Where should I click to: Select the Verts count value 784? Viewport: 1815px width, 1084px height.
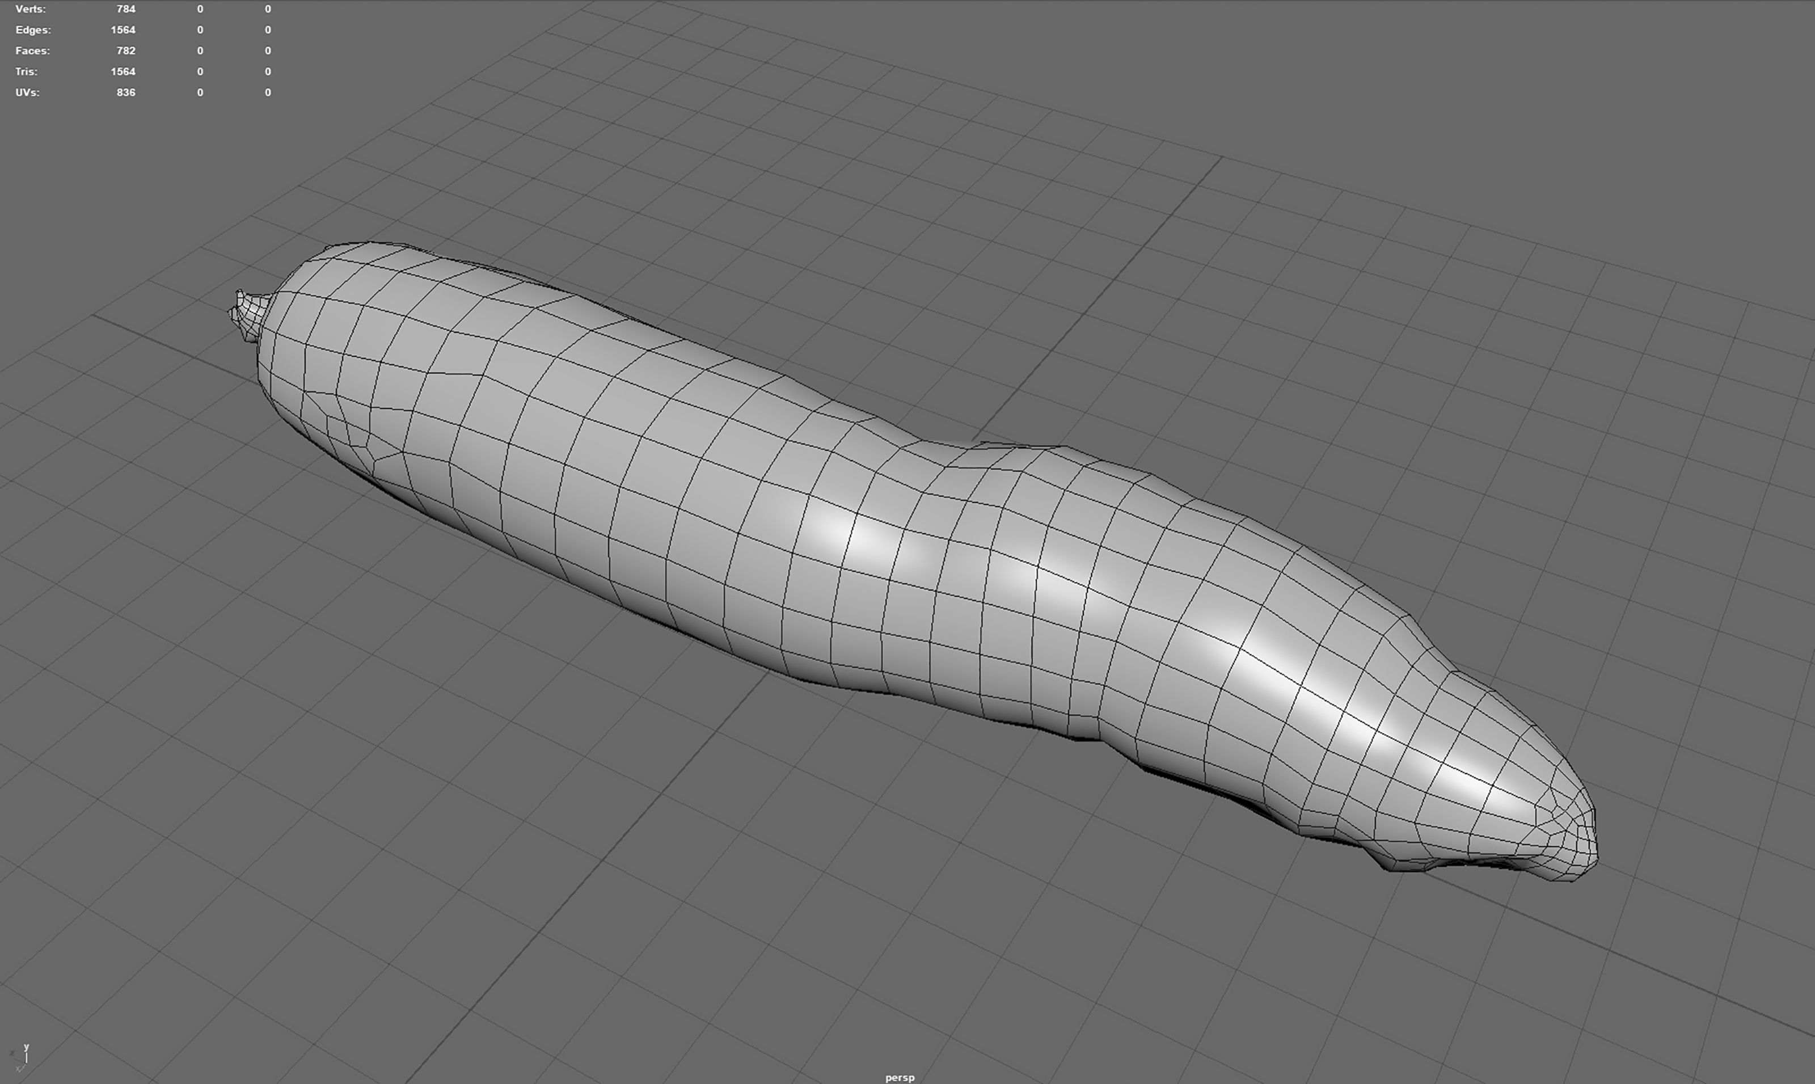125,9
